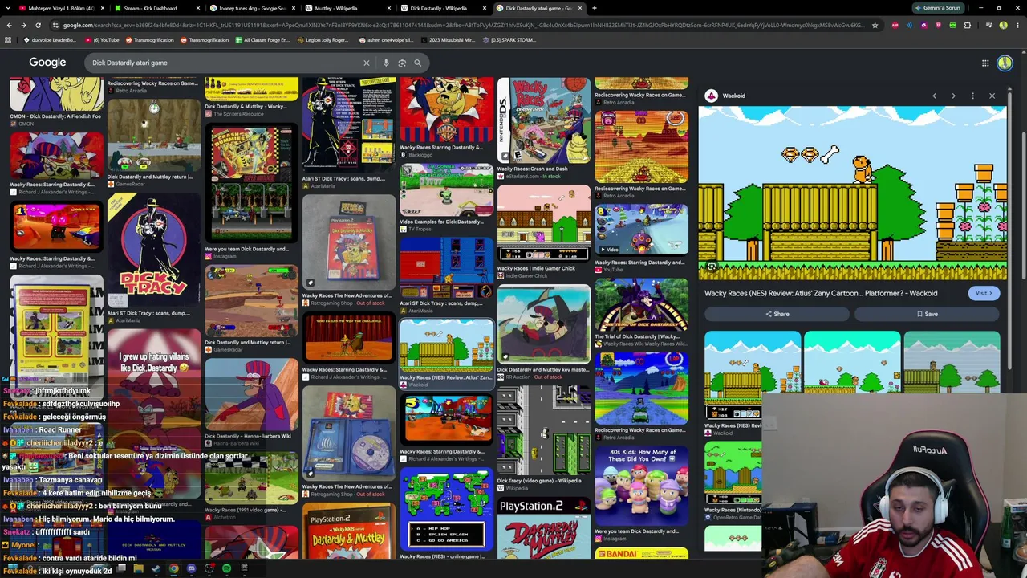Bookmark this page with the star icon
Screen dimensions: 1027x578
[875, 25]
